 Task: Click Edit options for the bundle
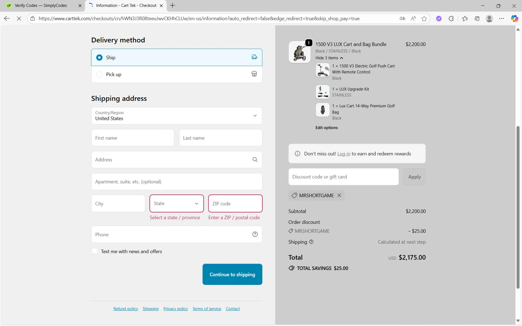click(x=326, y=128)
